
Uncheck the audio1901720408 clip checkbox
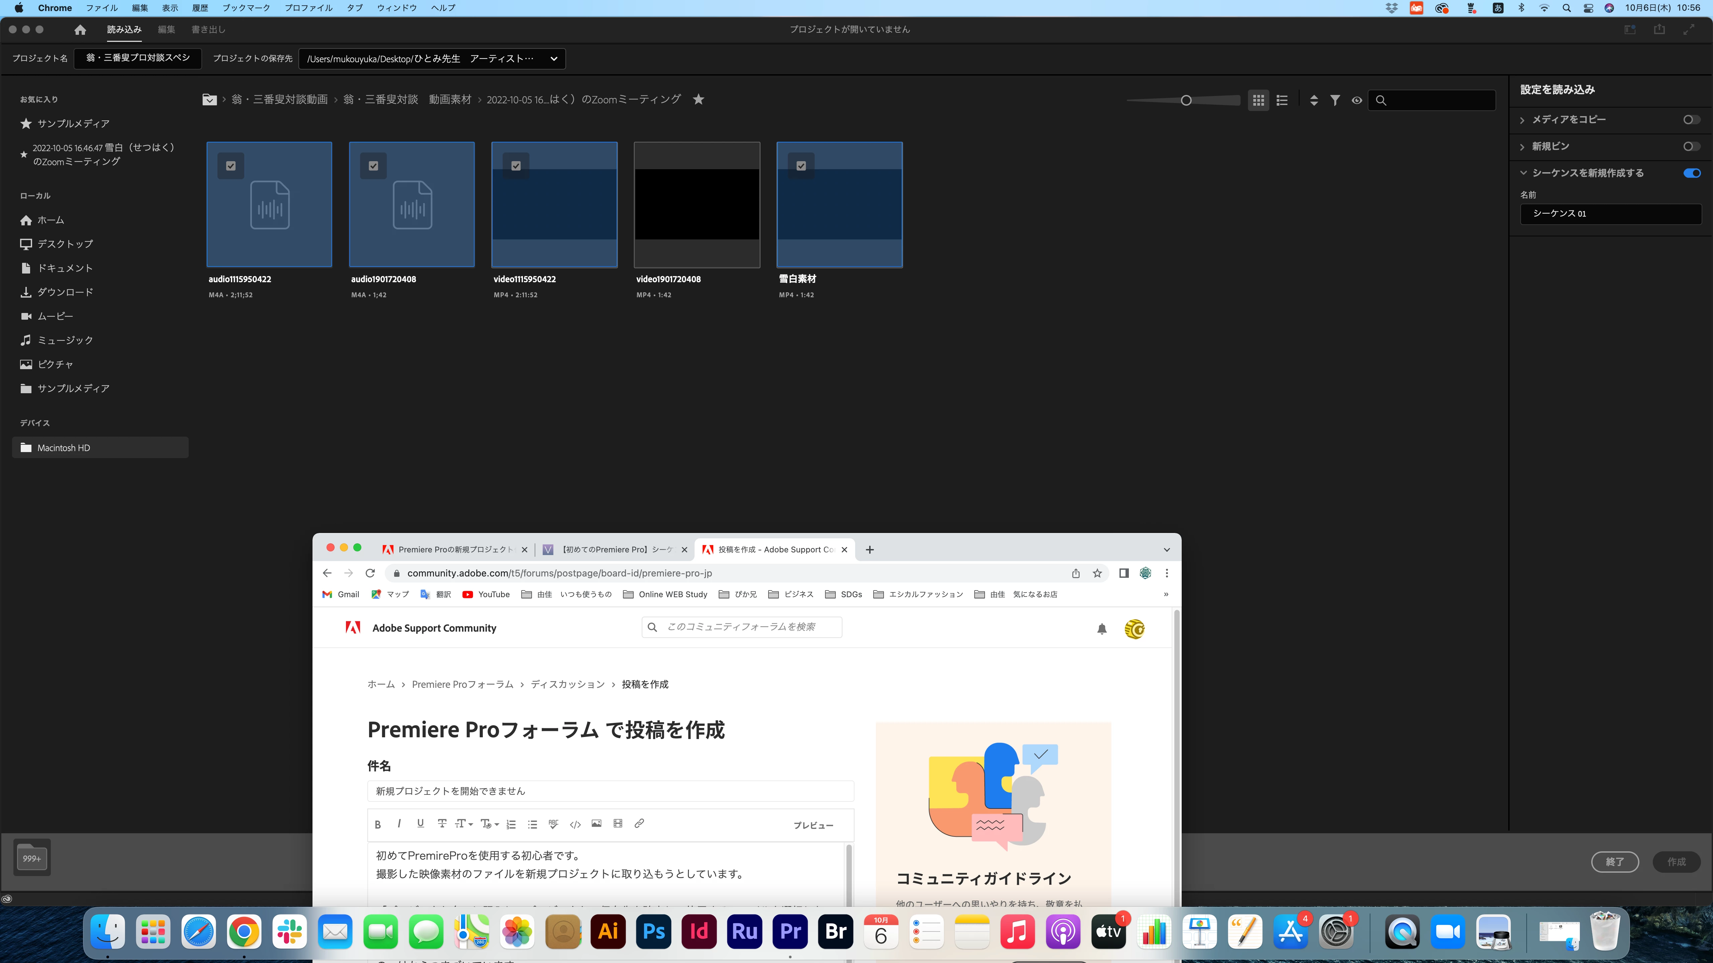[x=374, y=166]
